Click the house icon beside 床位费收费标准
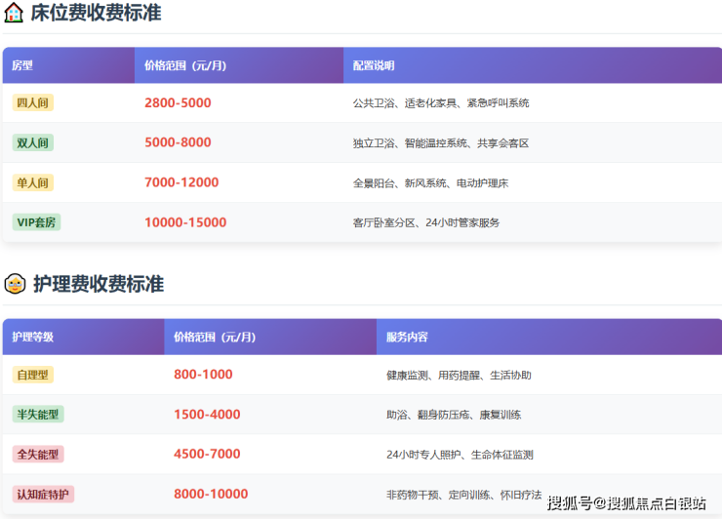Screen dimensions: 722x519 14,13
